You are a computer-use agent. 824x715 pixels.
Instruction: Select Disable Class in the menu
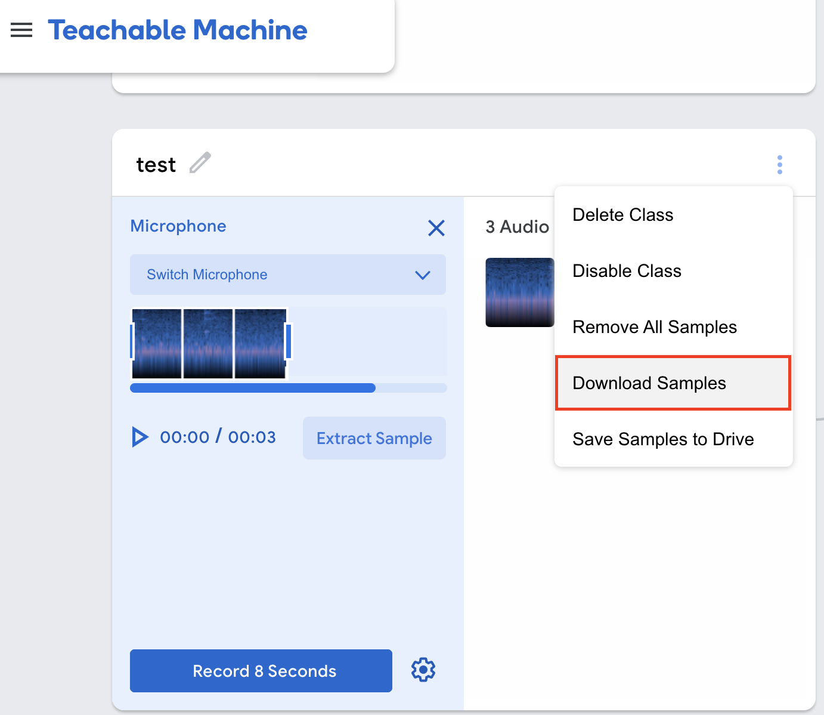point(627,270)
